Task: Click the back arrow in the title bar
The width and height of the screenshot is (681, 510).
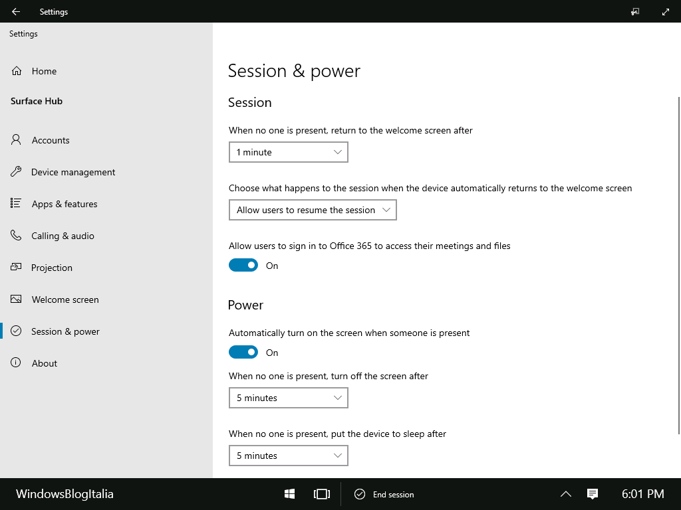Action: pos(16,12)
